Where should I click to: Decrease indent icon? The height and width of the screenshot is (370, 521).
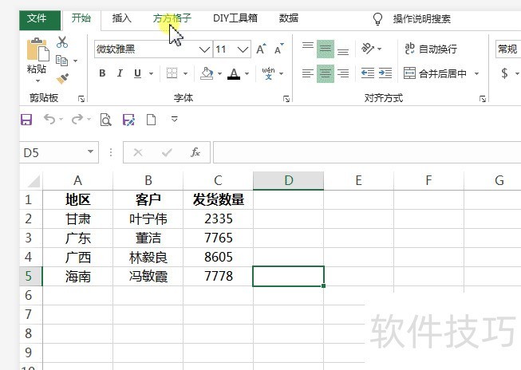point(368,73)
